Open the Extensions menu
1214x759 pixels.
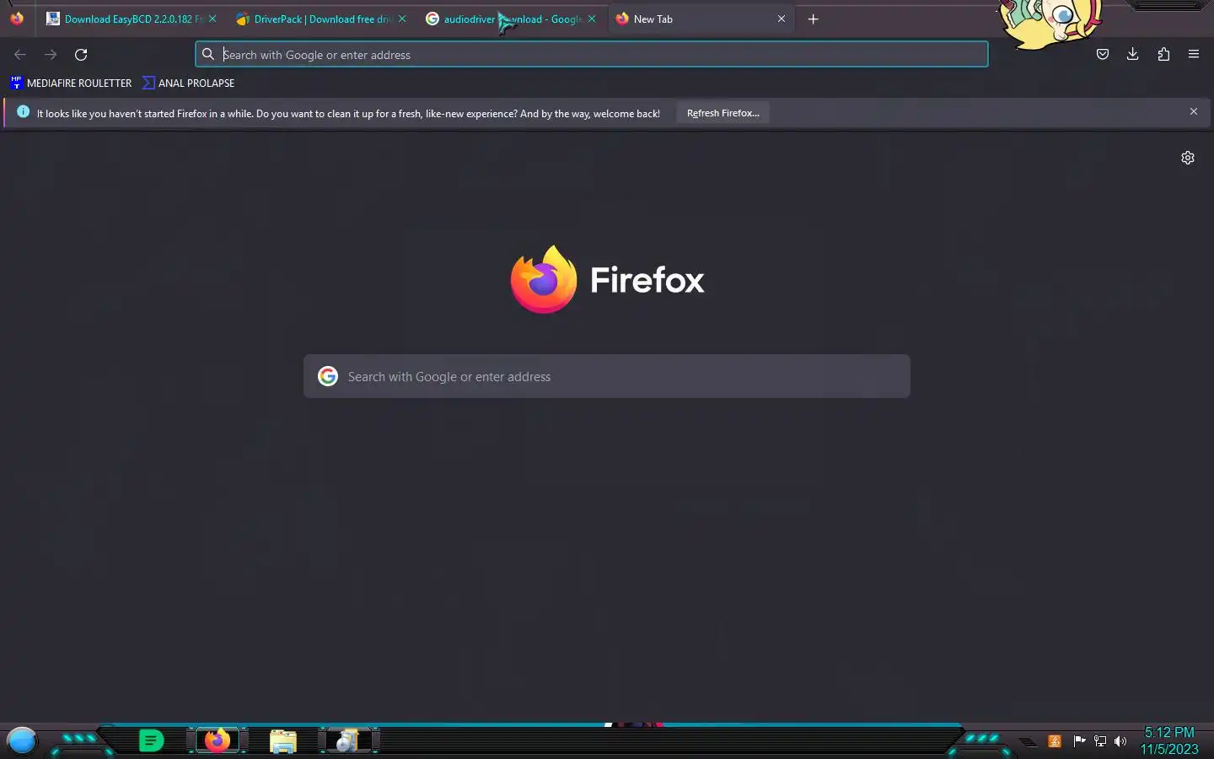(1163, 55)
